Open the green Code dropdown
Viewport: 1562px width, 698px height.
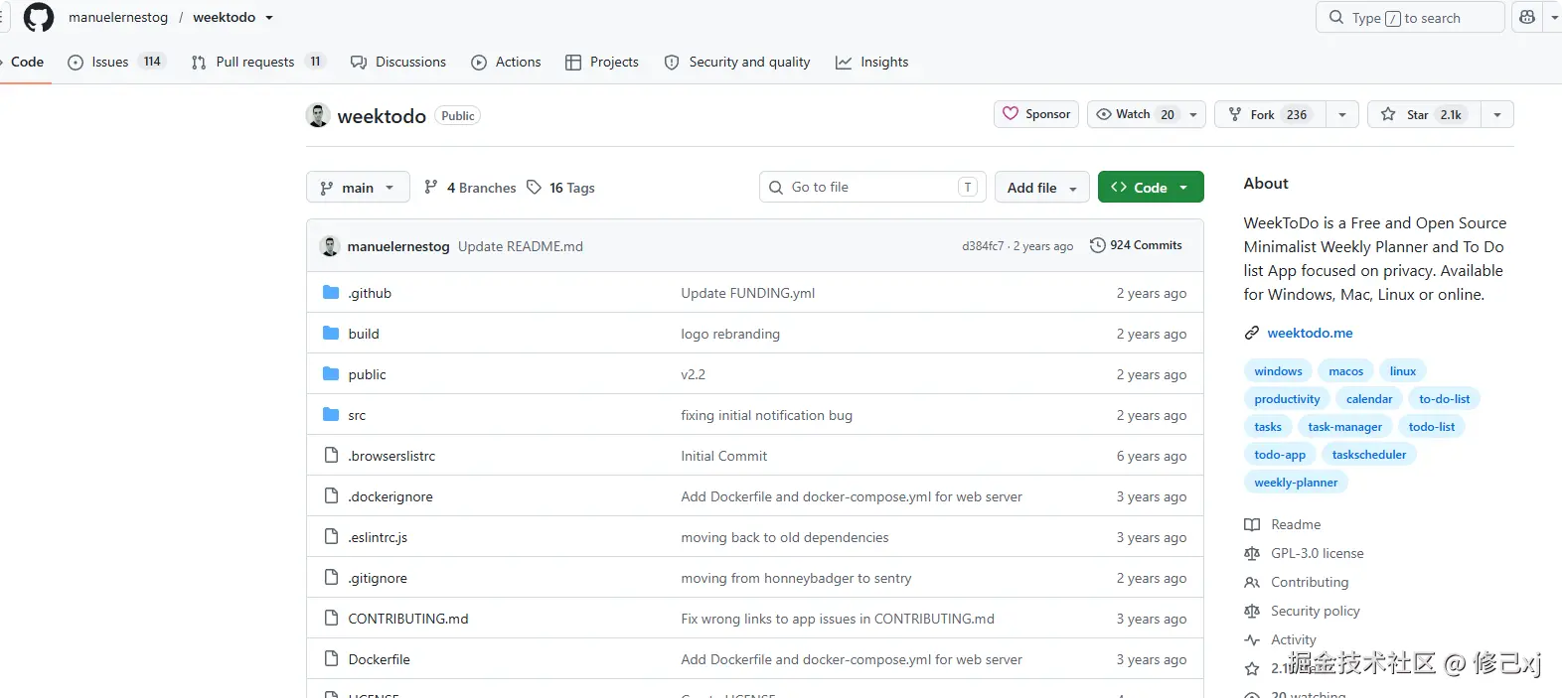1151,187
